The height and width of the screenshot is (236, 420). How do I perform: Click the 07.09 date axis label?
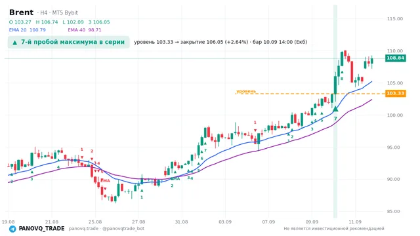[268, 222]
